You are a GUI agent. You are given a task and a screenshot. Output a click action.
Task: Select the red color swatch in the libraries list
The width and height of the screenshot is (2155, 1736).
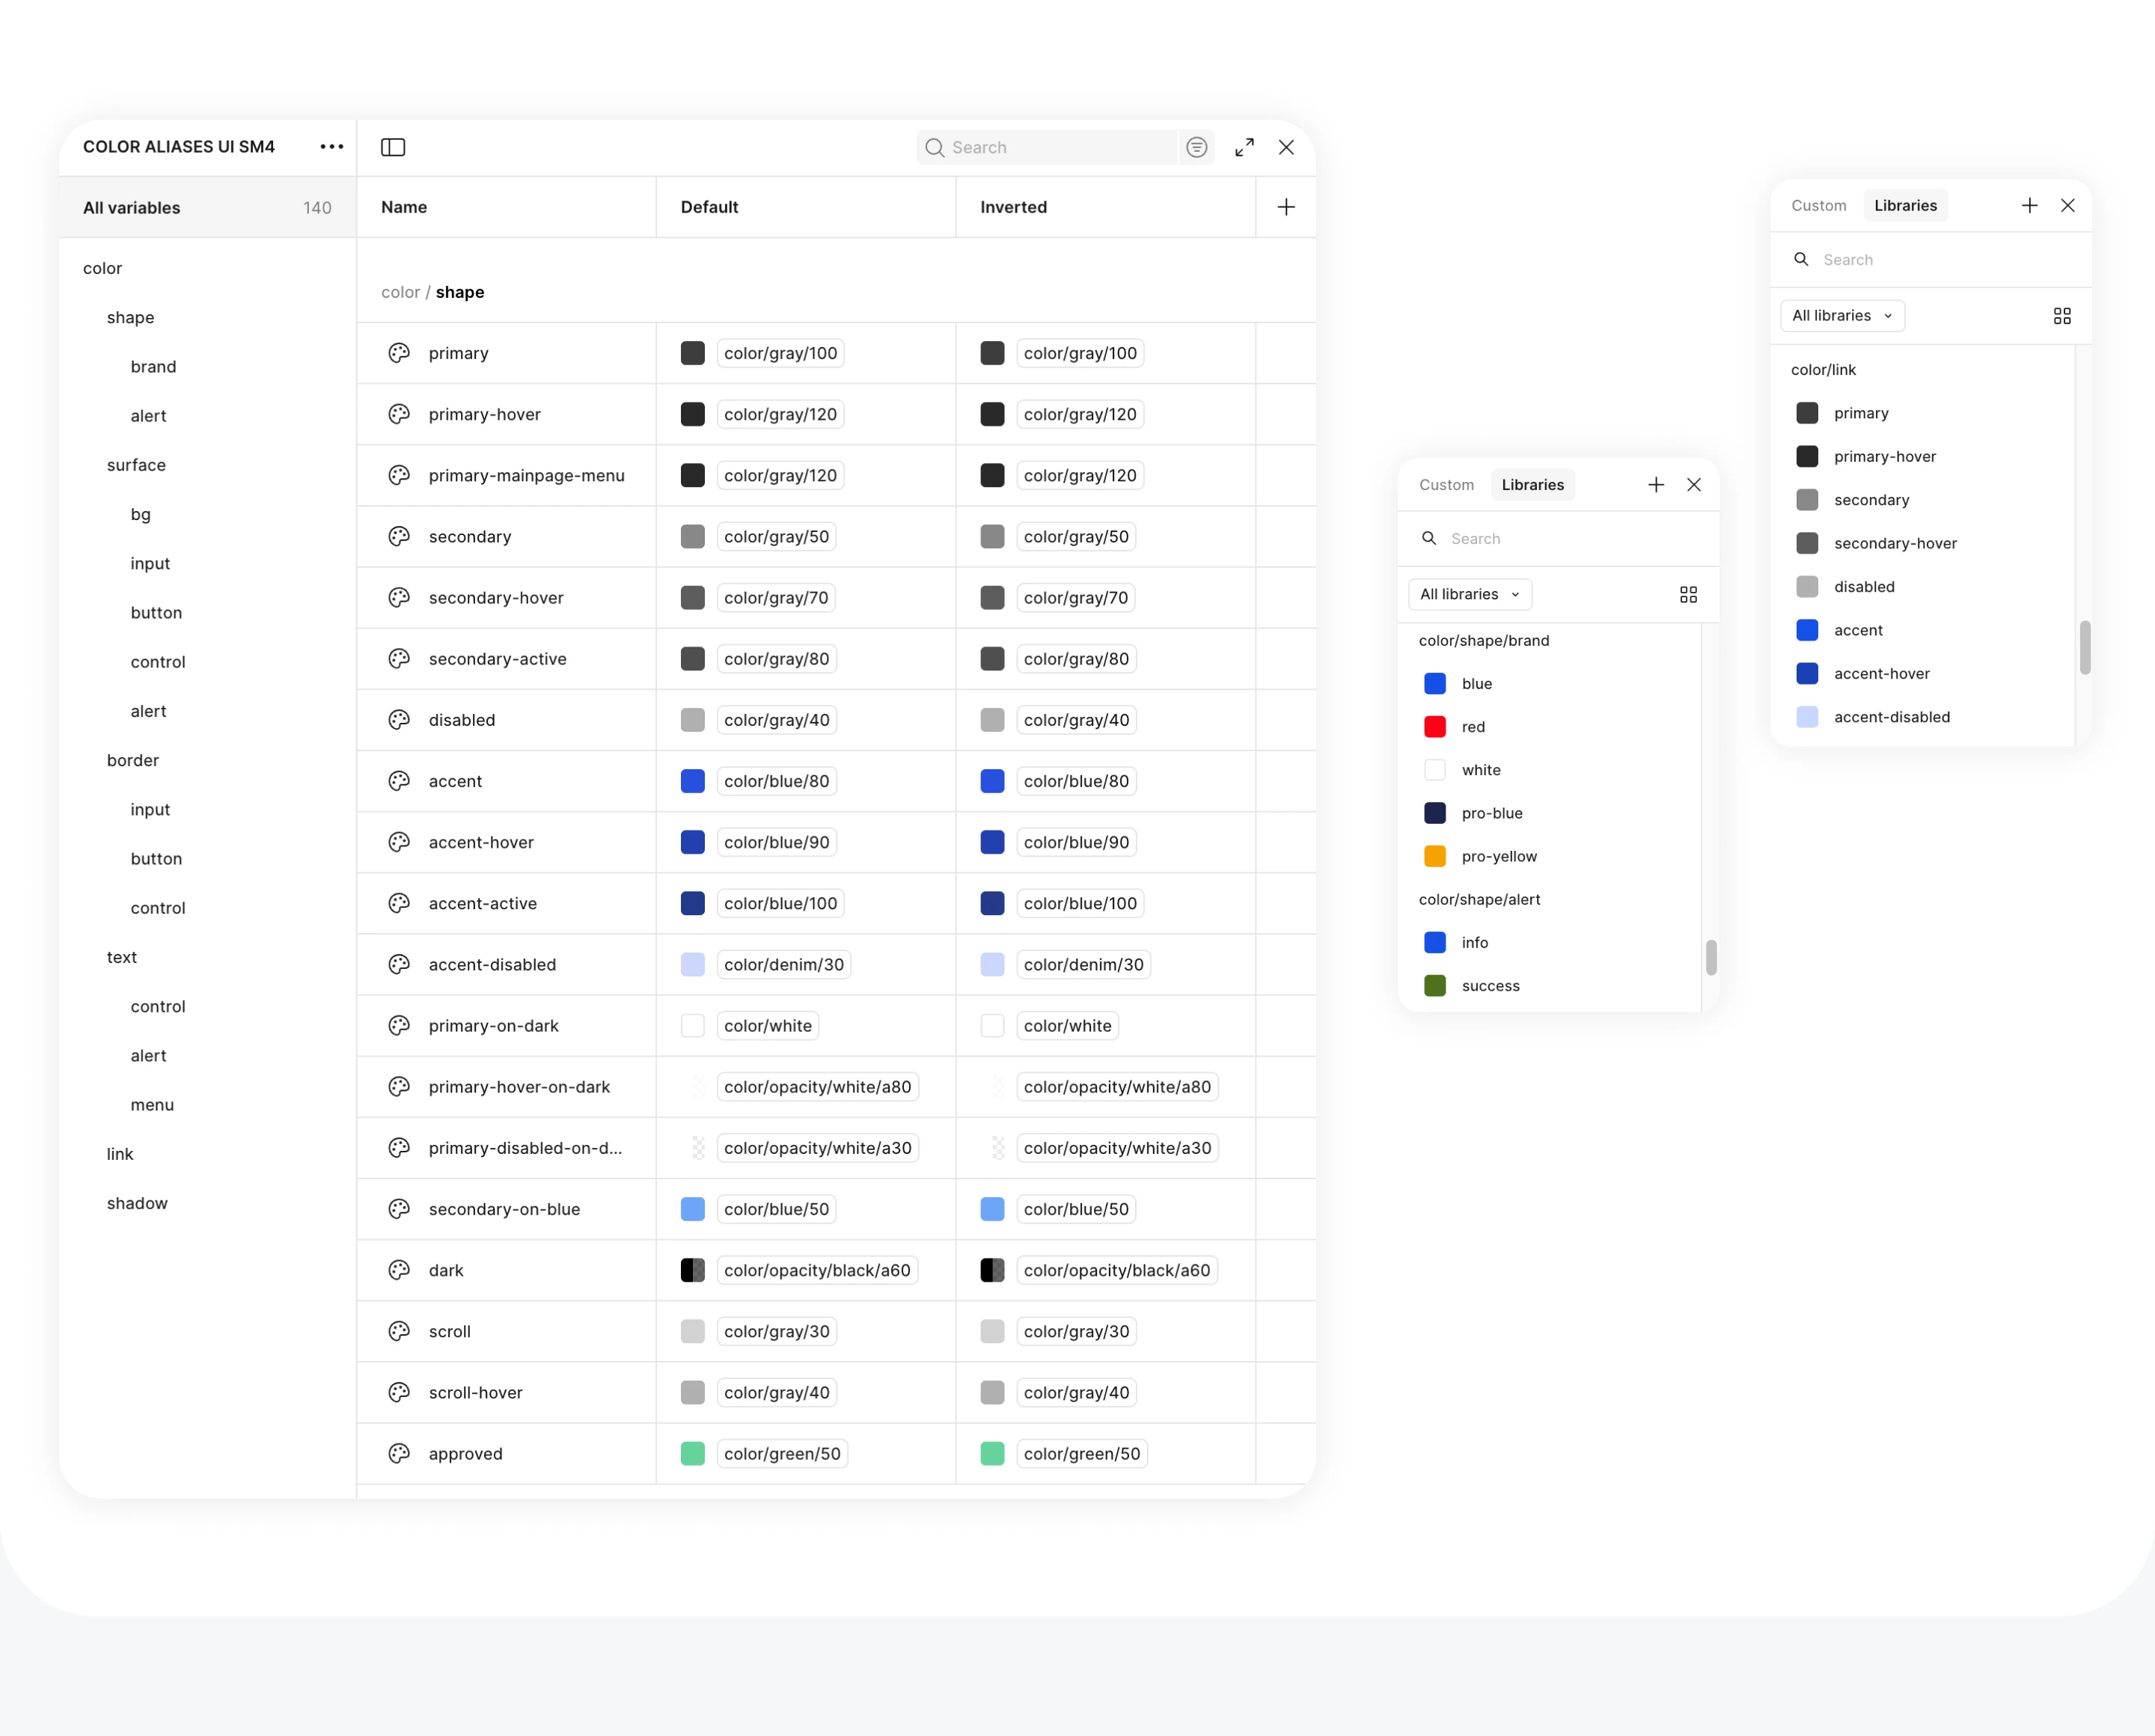(x=1435, y=726)
